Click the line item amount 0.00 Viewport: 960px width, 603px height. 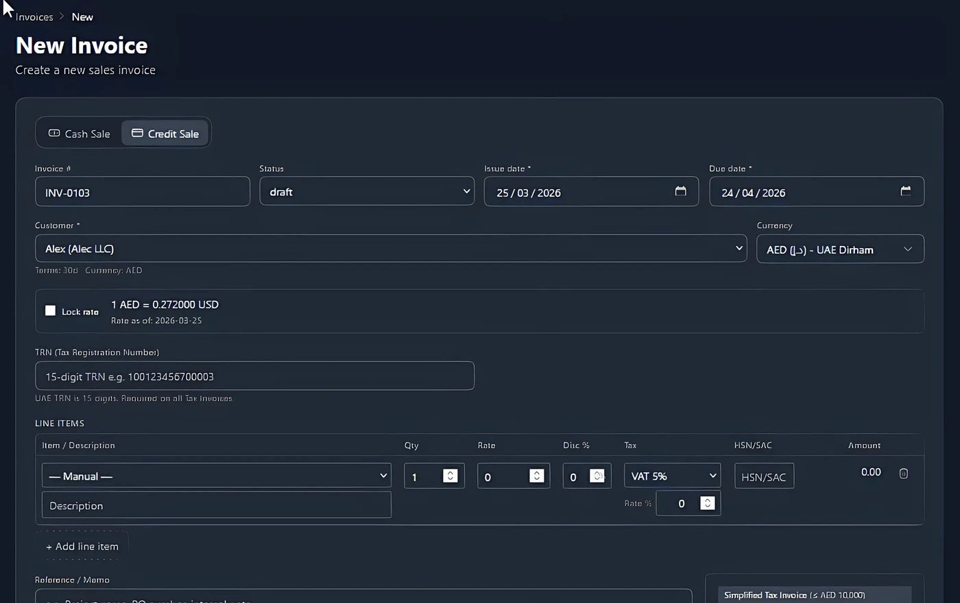click(871, 472)
